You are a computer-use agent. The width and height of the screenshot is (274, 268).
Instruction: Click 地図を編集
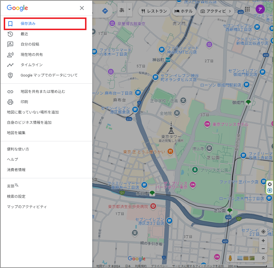point(16,133)
